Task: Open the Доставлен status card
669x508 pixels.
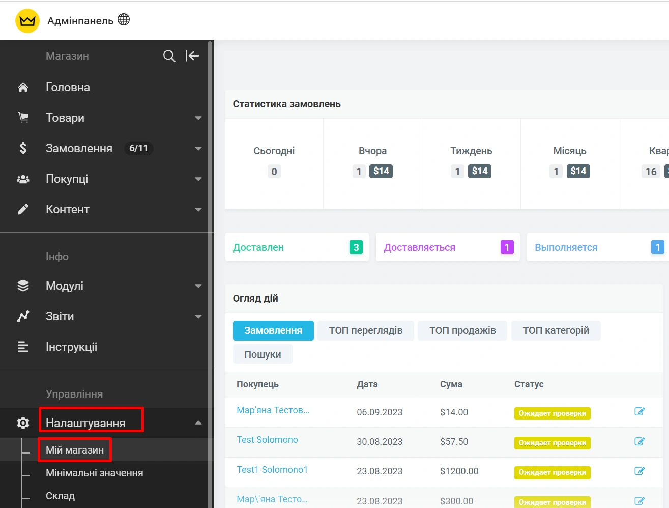Action: (x=297, y=247)
